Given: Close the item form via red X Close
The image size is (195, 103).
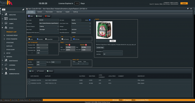Looking at the screenshot, I should click(x=48, y=16).
